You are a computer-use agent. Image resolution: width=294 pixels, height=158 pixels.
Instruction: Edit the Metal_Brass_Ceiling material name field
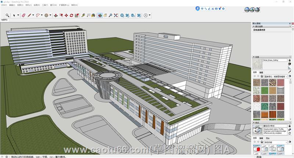(x=275, y=60)
